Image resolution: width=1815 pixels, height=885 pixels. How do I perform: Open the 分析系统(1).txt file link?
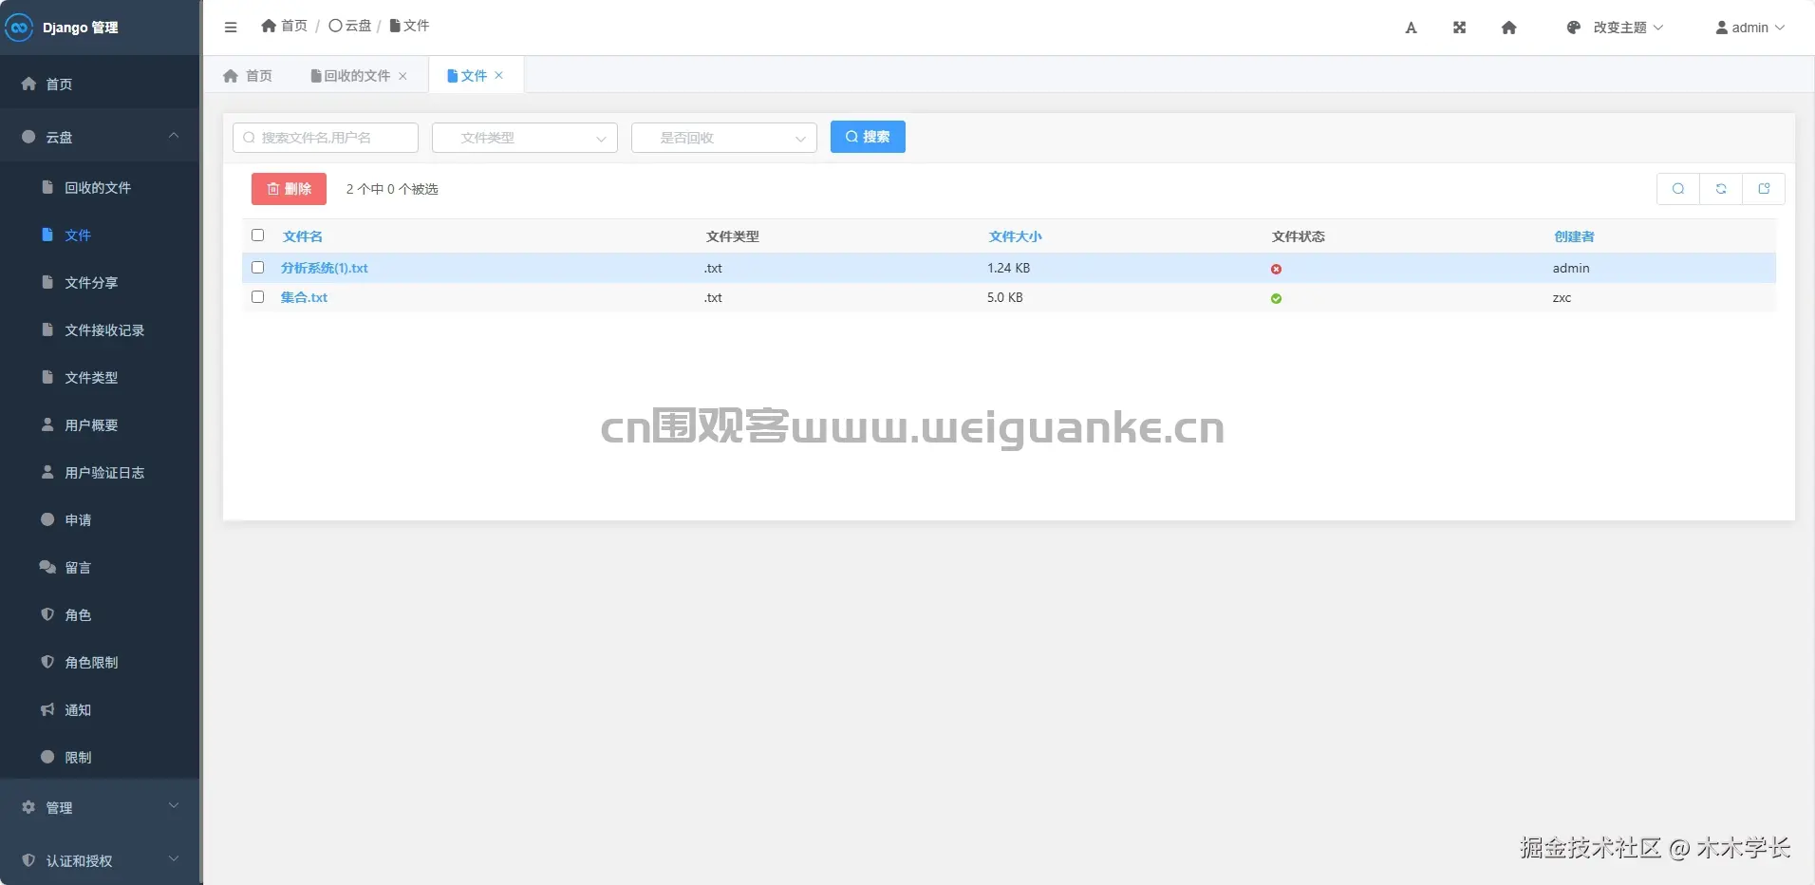click(x=324, y=269)
